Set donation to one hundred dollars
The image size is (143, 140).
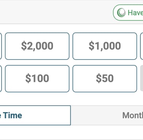tap(37, 78)
